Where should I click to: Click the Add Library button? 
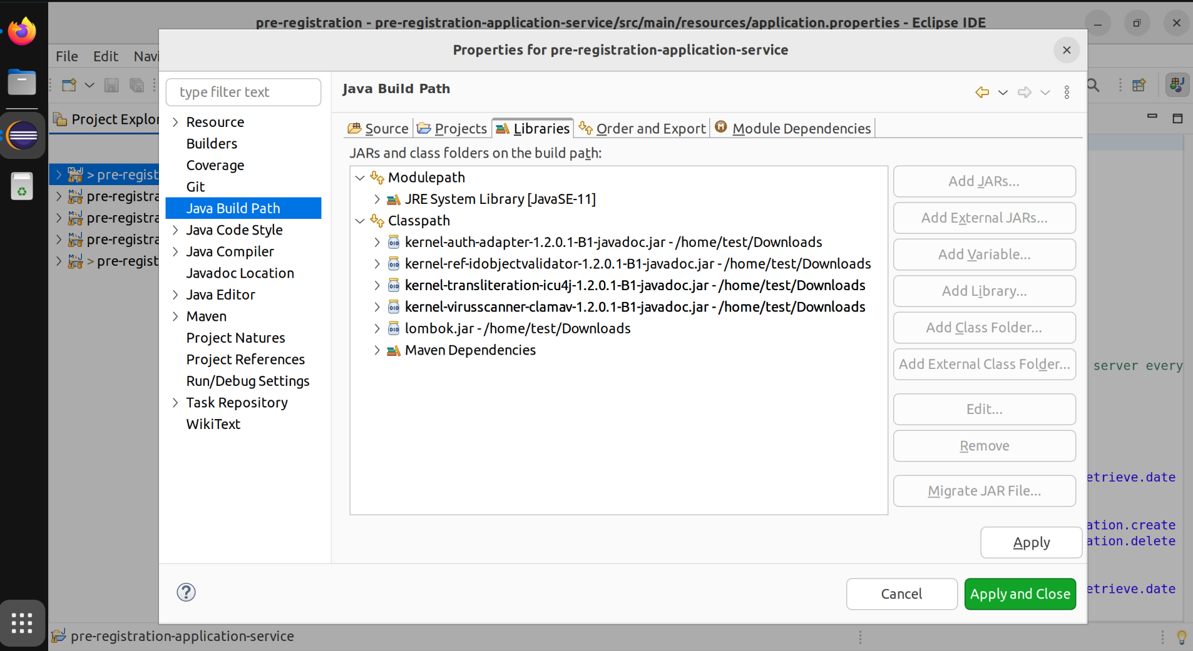pos(984,291)
